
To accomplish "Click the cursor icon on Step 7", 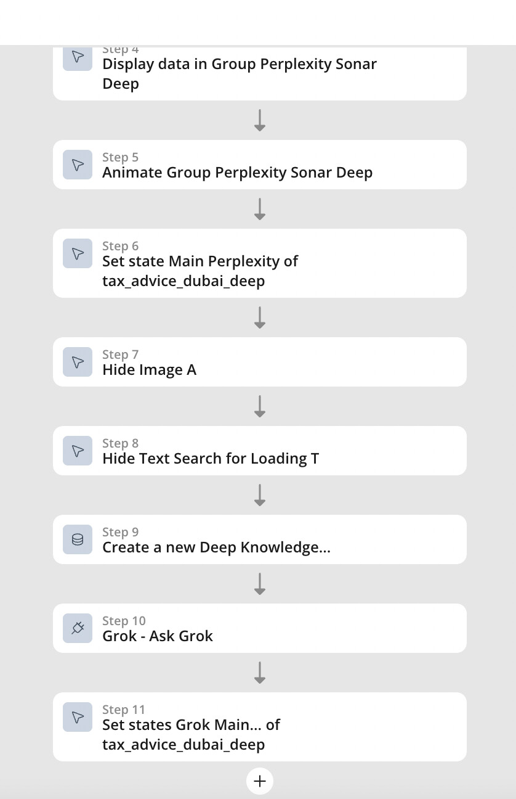I will point(78,362).
